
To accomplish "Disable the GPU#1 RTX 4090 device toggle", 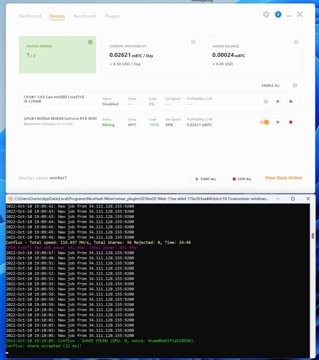I will pyautogui.click(x=265, y=122).
